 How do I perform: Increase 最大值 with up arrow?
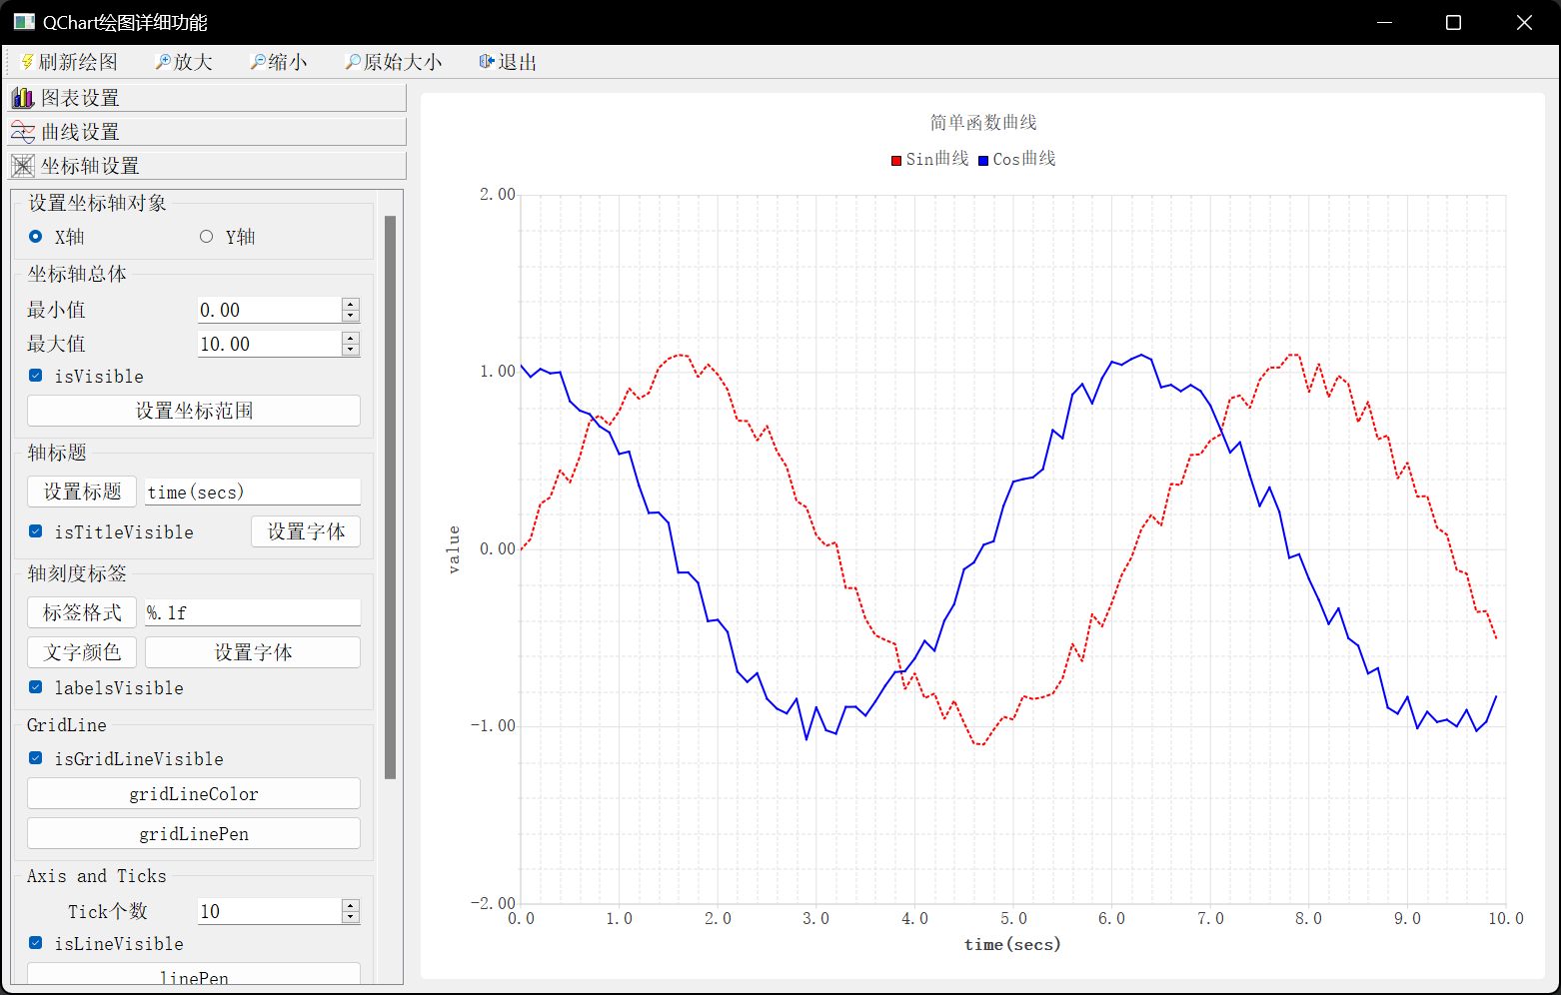(350, 338)
